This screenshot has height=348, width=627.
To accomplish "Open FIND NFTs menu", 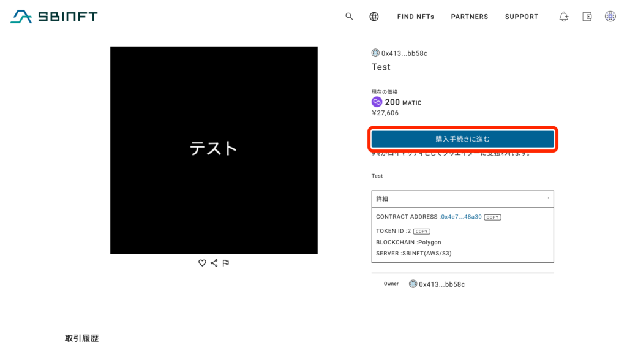I will [416, 17].
